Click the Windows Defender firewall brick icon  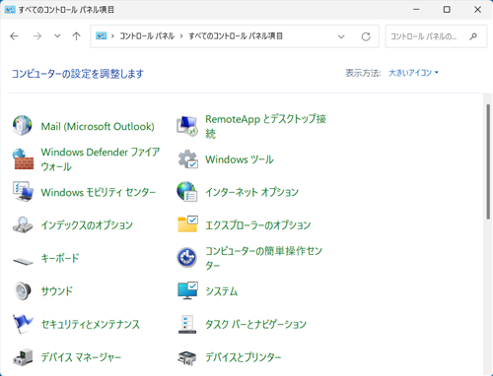point(23,159)
